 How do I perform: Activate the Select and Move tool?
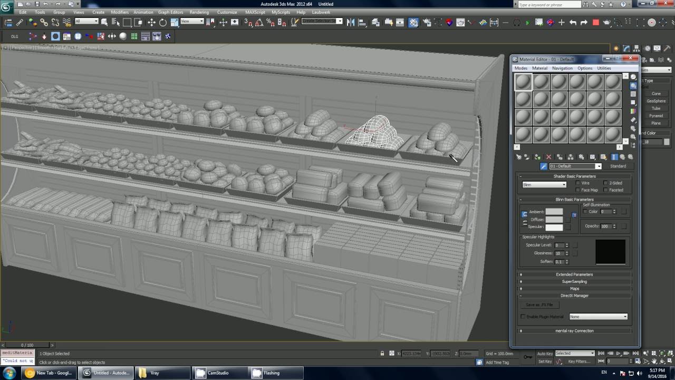pyautogui.click(x=151, y=22)
